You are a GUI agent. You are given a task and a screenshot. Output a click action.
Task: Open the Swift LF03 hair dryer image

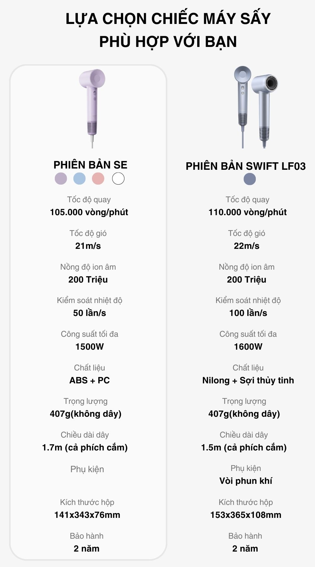pos(255,107)
